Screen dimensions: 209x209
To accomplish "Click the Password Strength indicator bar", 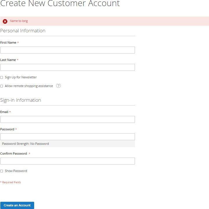I will point(67,144).
